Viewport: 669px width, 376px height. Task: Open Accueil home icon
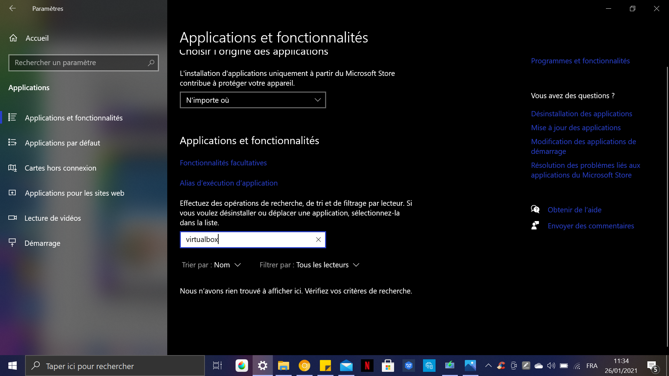tap(13, 38)
